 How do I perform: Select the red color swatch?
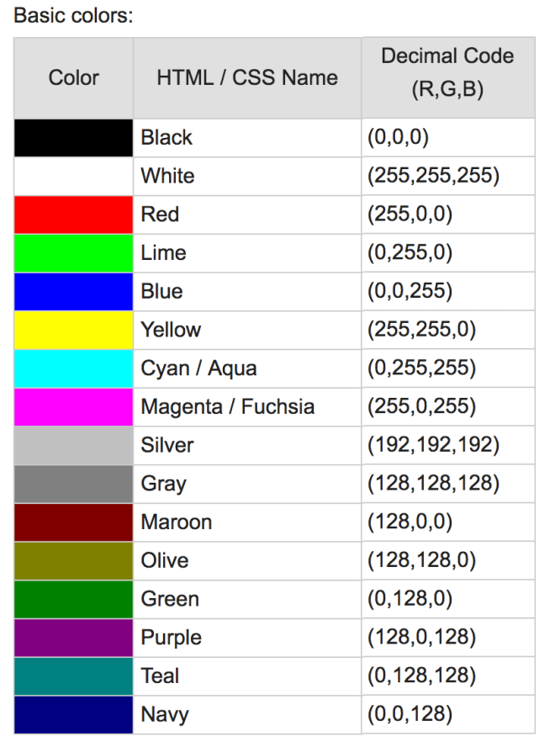point(74,214)
